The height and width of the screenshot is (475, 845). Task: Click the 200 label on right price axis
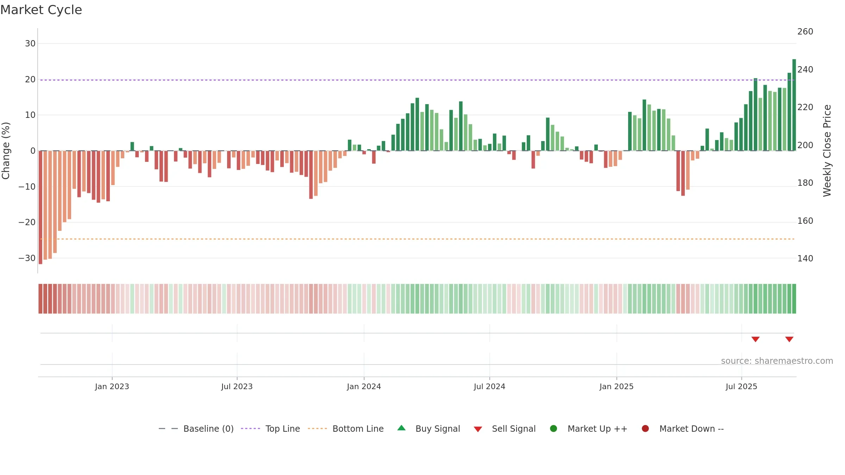click(x=805, y=145)
